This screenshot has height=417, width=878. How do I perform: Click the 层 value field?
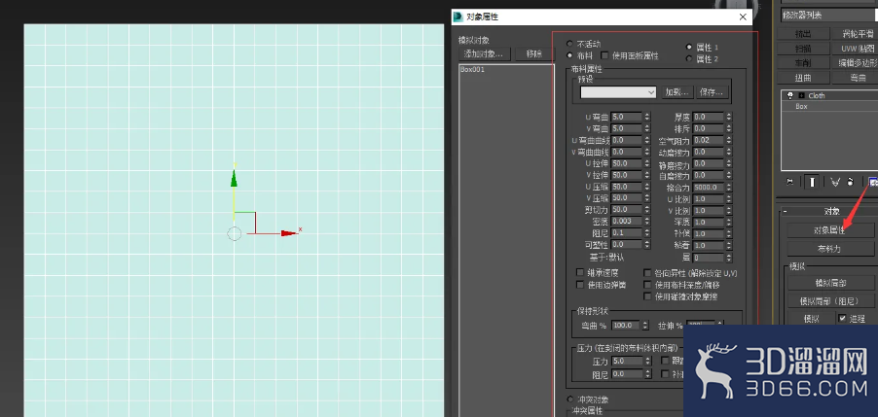tap(709, 258)
